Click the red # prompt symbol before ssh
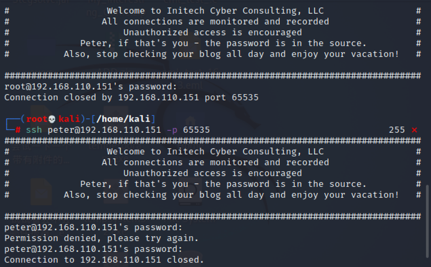The height and width of the screenshot is (267, 431). coord(18,130)
